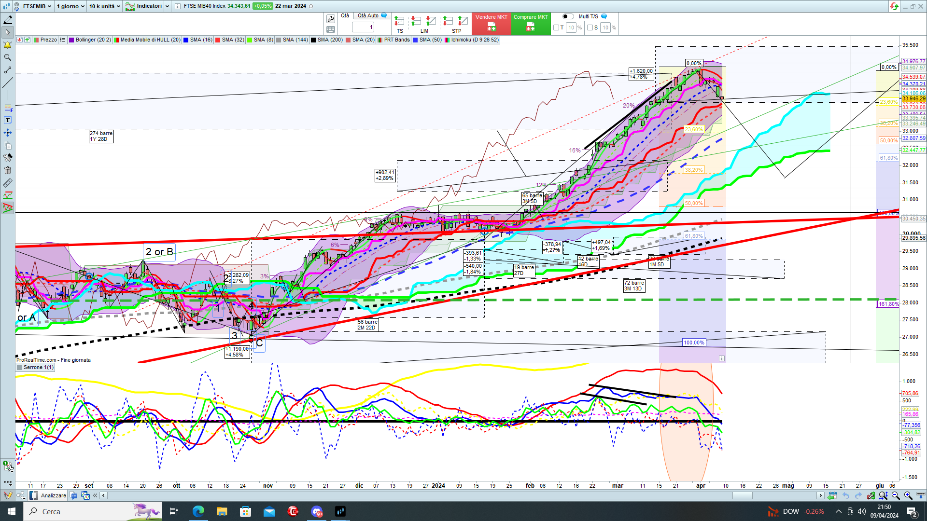
Task: Click the SMA (8) green color swatch
Action: [250, 40]
